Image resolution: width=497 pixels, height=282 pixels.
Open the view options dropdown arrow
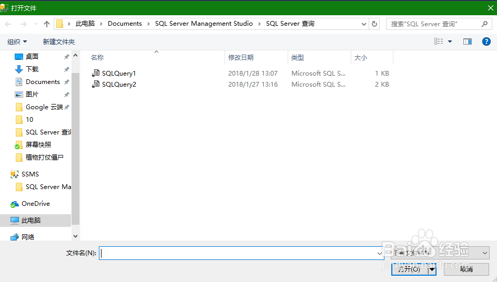[450, 41]
